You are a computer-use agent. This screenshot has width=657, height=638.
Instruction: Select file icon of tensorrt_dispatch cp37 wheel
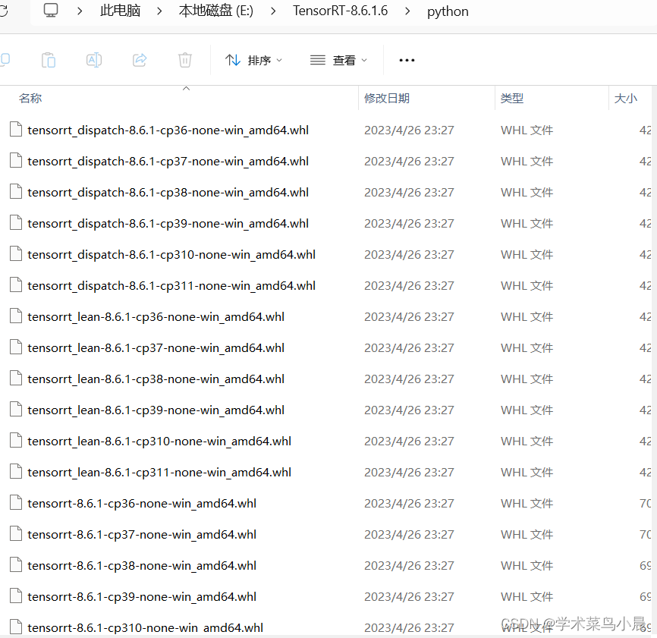click(16, 160)
